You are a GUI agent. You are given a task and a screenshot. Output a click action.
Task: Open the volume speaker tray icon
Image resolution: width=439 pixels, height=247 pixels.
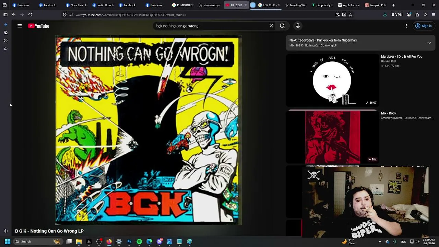click(x=417, y=242)
